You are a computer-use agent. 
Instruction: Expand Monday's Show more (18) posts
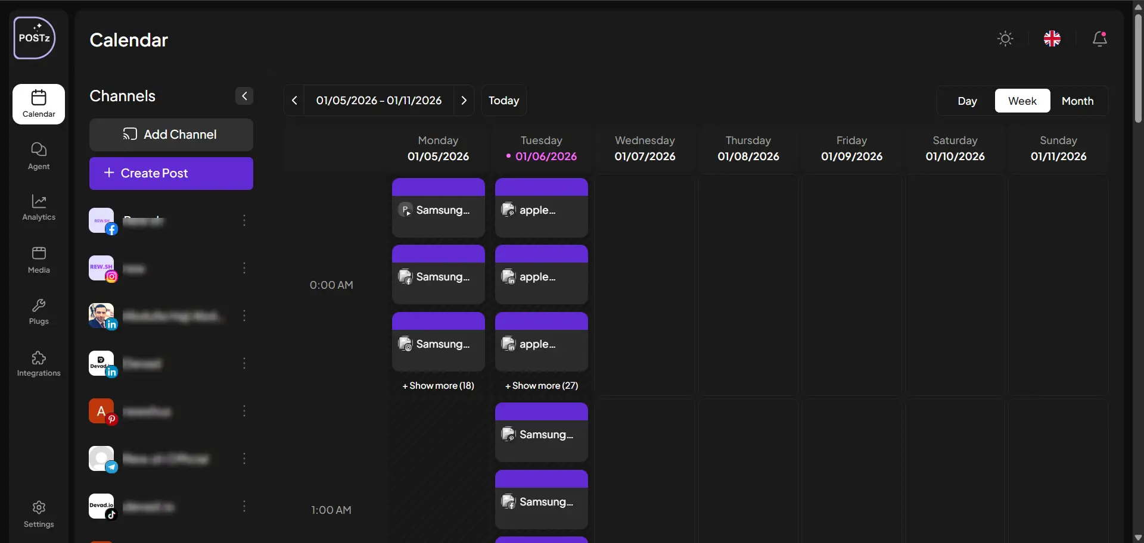point(438,386)
